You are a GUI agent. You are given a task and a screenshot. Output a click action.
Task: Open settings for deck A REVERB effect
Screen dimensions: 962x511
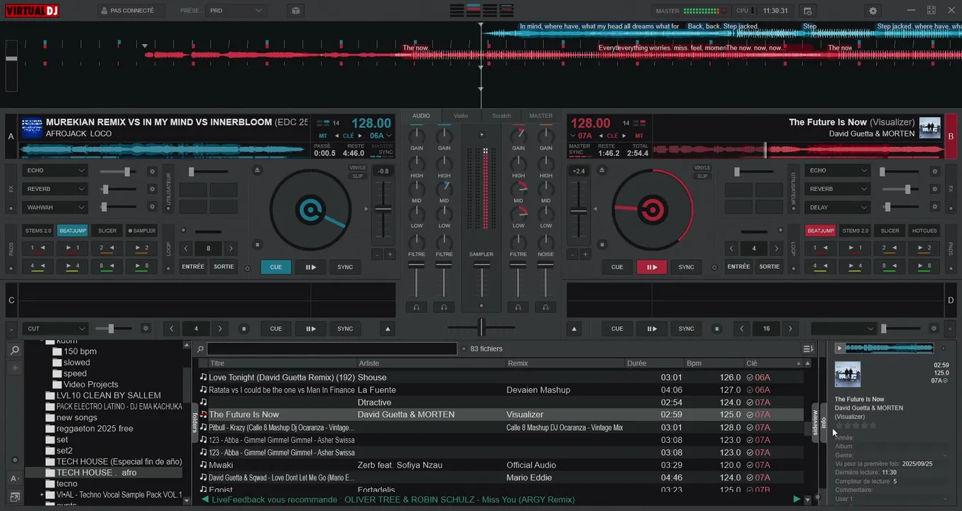[x=152, y=189]
